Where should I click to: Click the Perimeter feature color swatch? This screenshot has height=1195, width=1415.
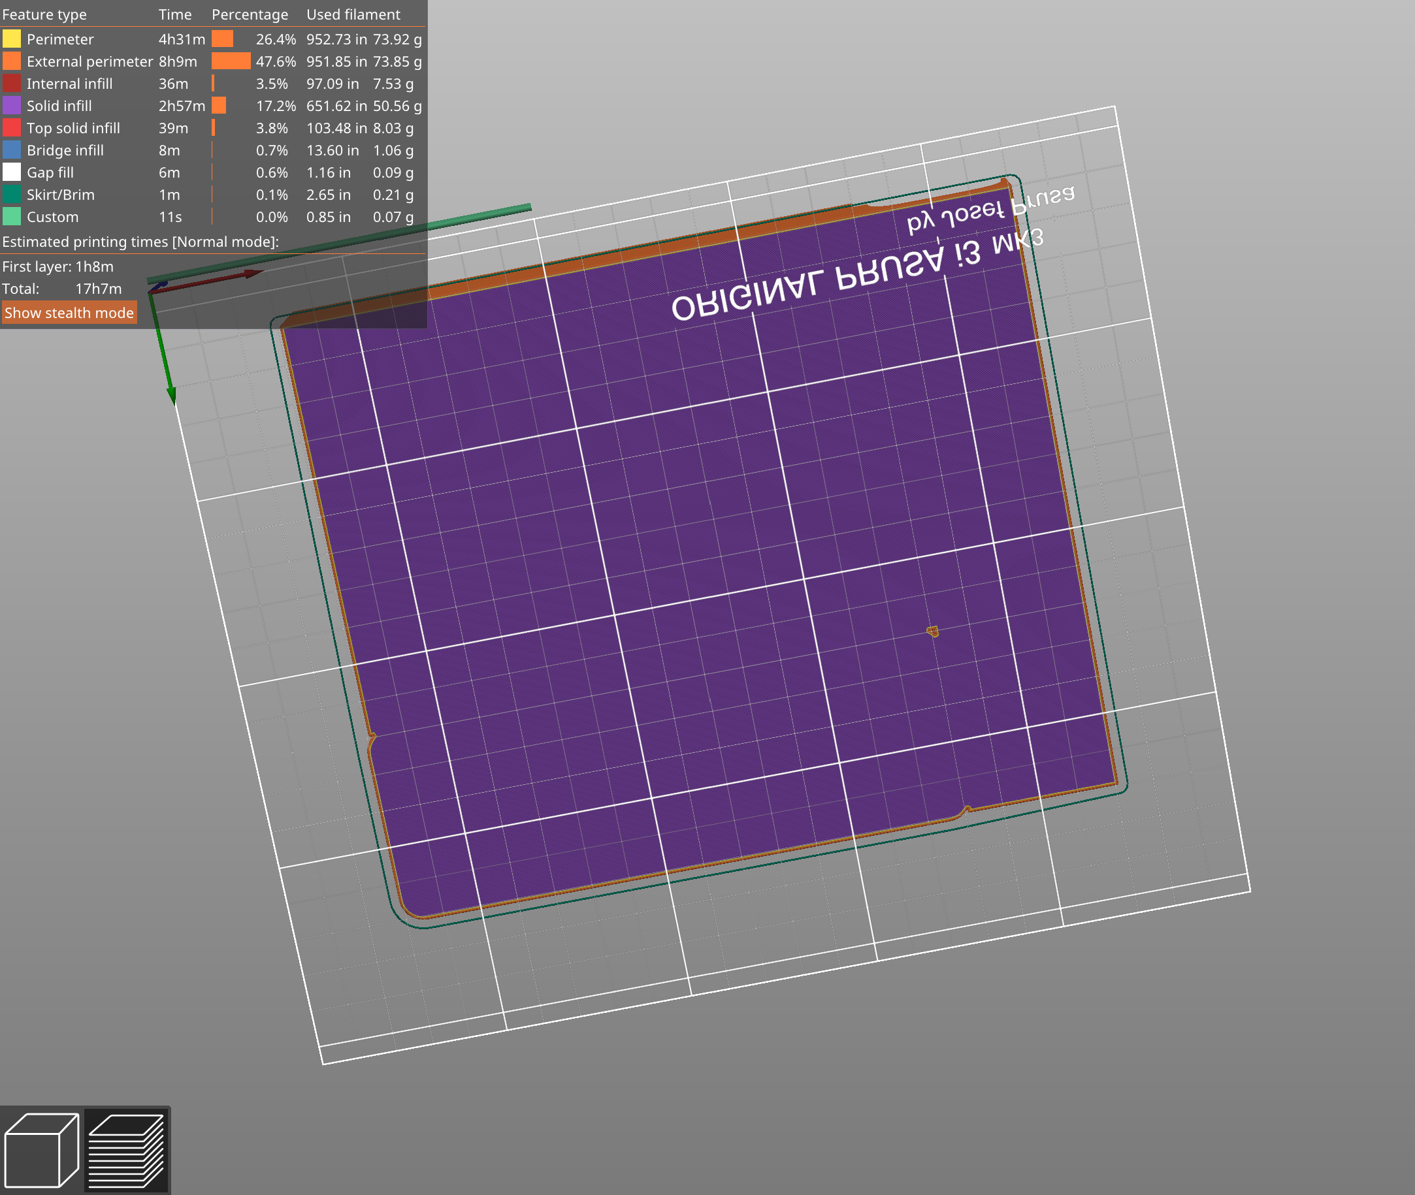(10, 32)
